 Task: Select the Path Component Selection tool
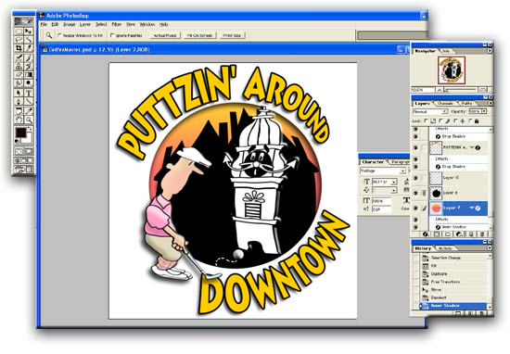pos(19,93)
